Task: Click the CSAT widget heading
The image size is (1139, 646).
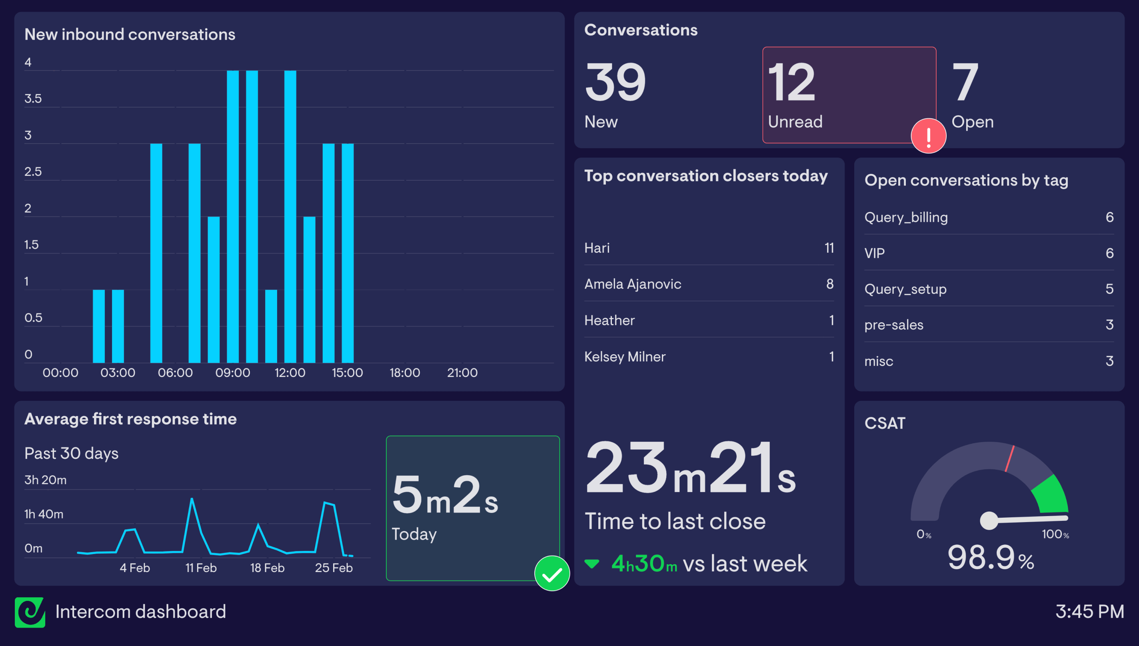Action: (x=885, y=423)
